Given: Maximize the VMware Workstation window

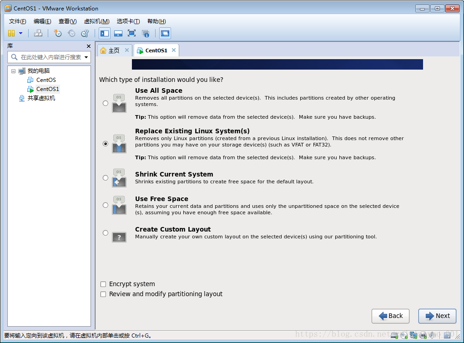Looking at the screenshot, I should (437, 9).
